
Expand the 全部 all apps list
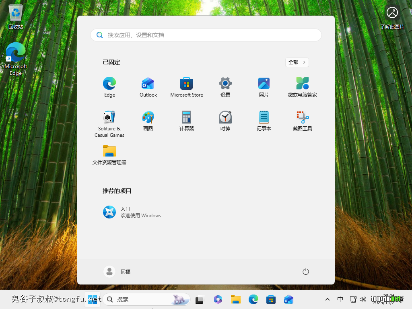pyautogui.click(x=297, y=62)
